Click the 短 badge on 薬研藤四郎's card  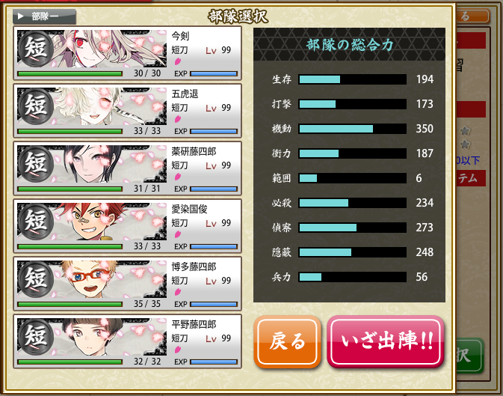(x=35, y=164)
